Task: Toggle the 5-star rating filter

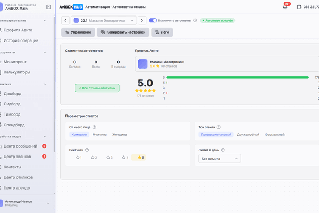Action: tap(139, 158)
